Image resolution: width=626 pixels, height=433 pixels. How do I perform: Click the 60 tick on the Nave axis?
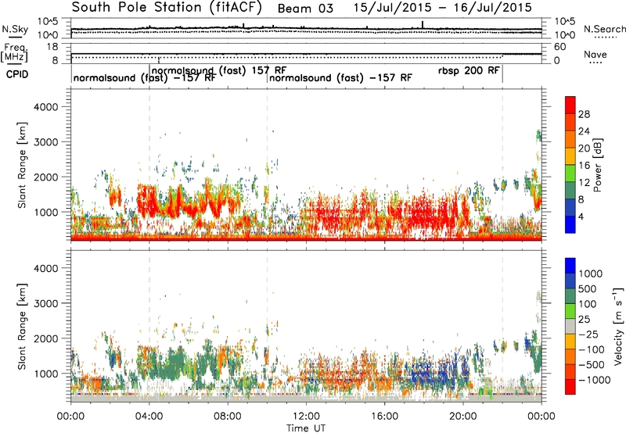tap(559, 47)
